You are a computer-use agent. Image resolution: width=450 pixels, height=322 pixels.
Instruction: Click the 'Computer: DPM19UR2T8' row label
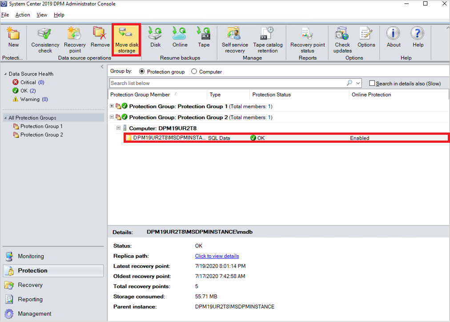click(x=163, y=128)
